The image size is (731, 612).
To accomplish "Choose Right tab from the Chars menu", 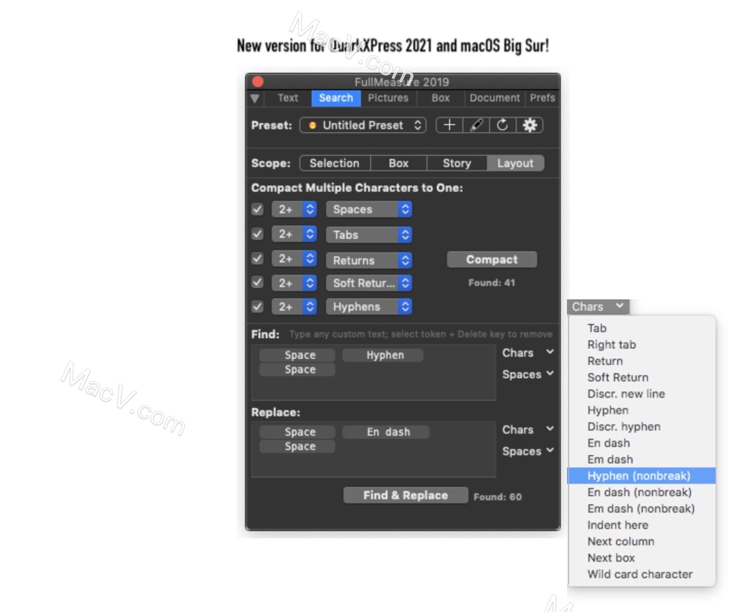I will pyautogui.click(x=641, y=344).
